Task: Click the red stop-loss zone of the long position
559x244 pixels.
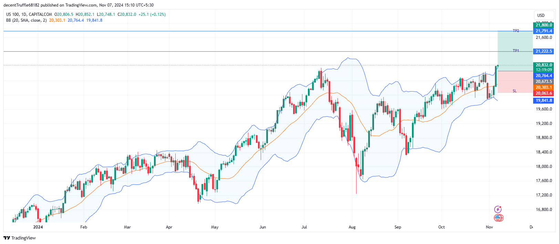Action: tap(515, 82)
